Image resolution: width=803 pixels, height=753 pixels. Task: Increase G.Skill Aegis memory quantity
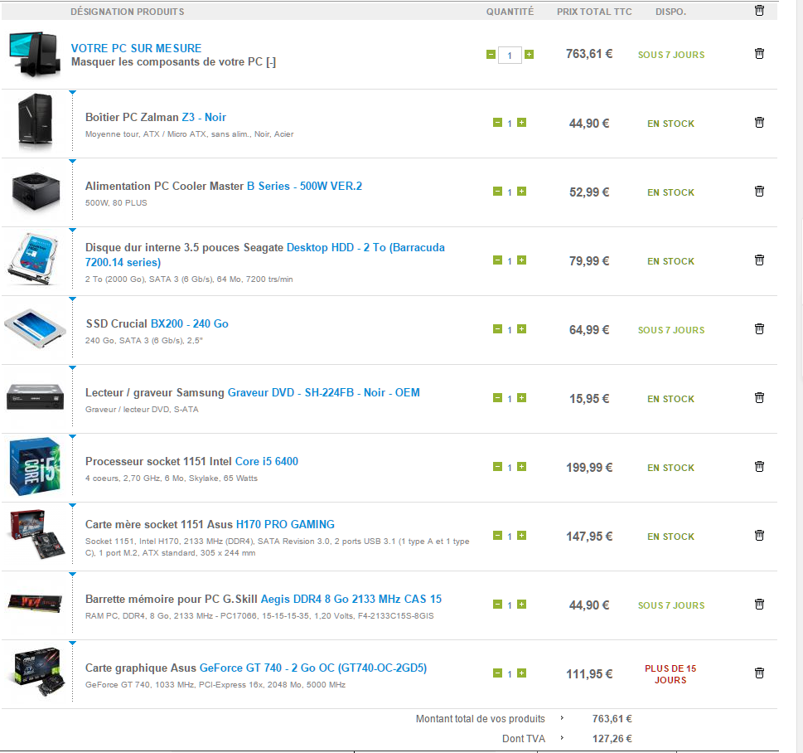[x=521, y=605]
